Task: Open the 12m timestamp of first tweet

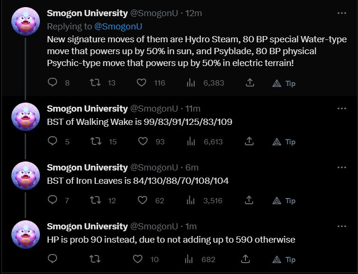Action: pyautogui.click(x=194, y=13)
